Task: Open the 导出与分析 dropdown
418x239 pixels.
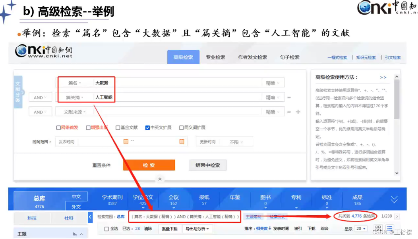Action: (x=198, y=228)
